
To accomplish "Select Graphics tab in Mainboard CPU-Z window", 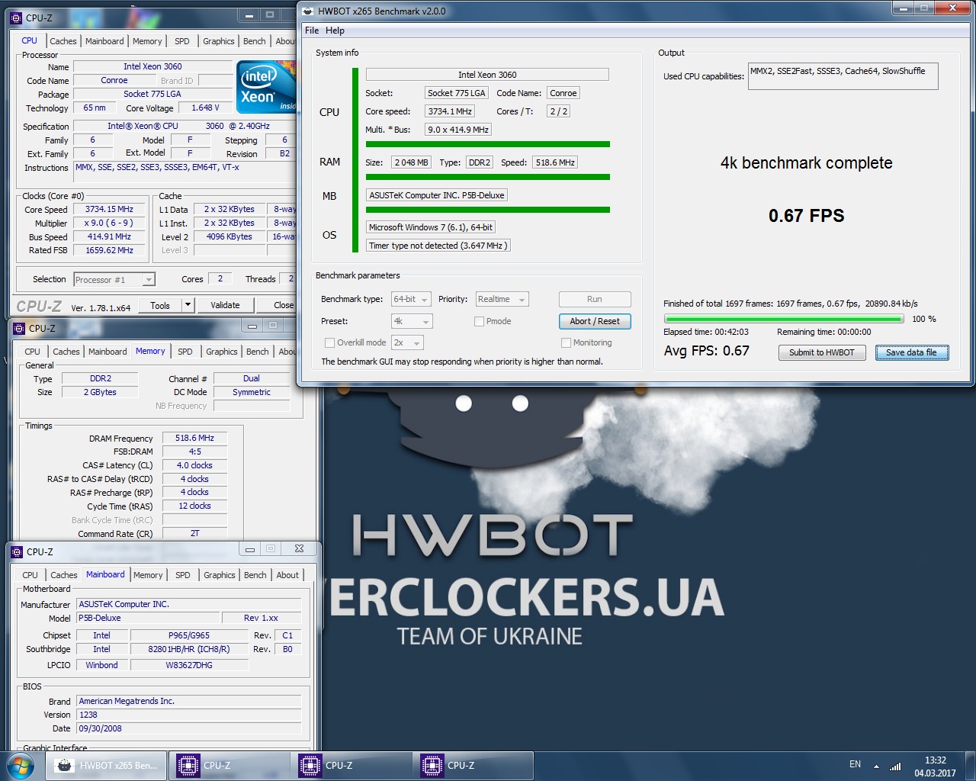I will (220, 575).
